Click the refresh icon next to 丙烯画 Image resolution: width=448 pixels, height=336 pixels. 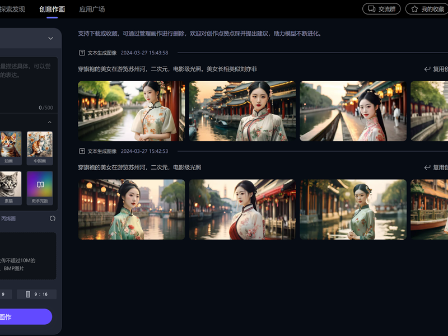[x=53, y=218]
